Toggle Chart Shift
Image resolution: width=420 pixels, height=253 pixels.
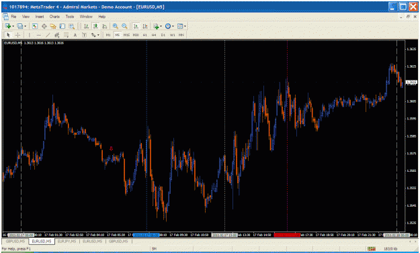(145, 26)
